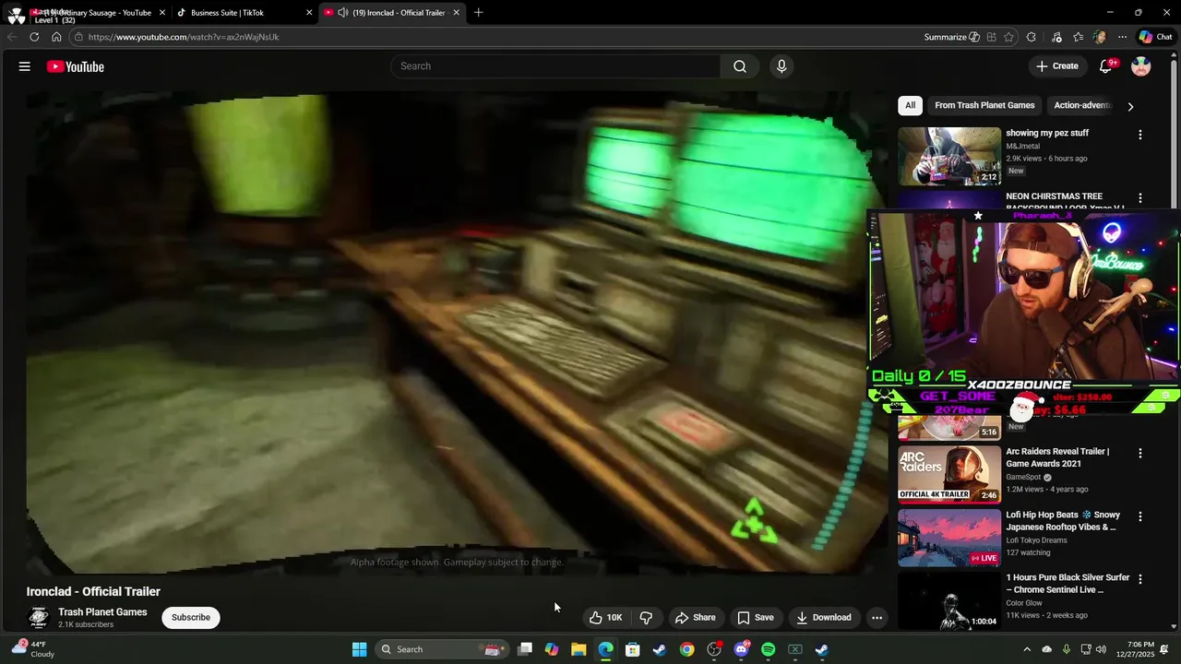The width and height of the screenshot is (1181, 664).
Task: Click the taskbar Search box
Action: click(443, 649)
